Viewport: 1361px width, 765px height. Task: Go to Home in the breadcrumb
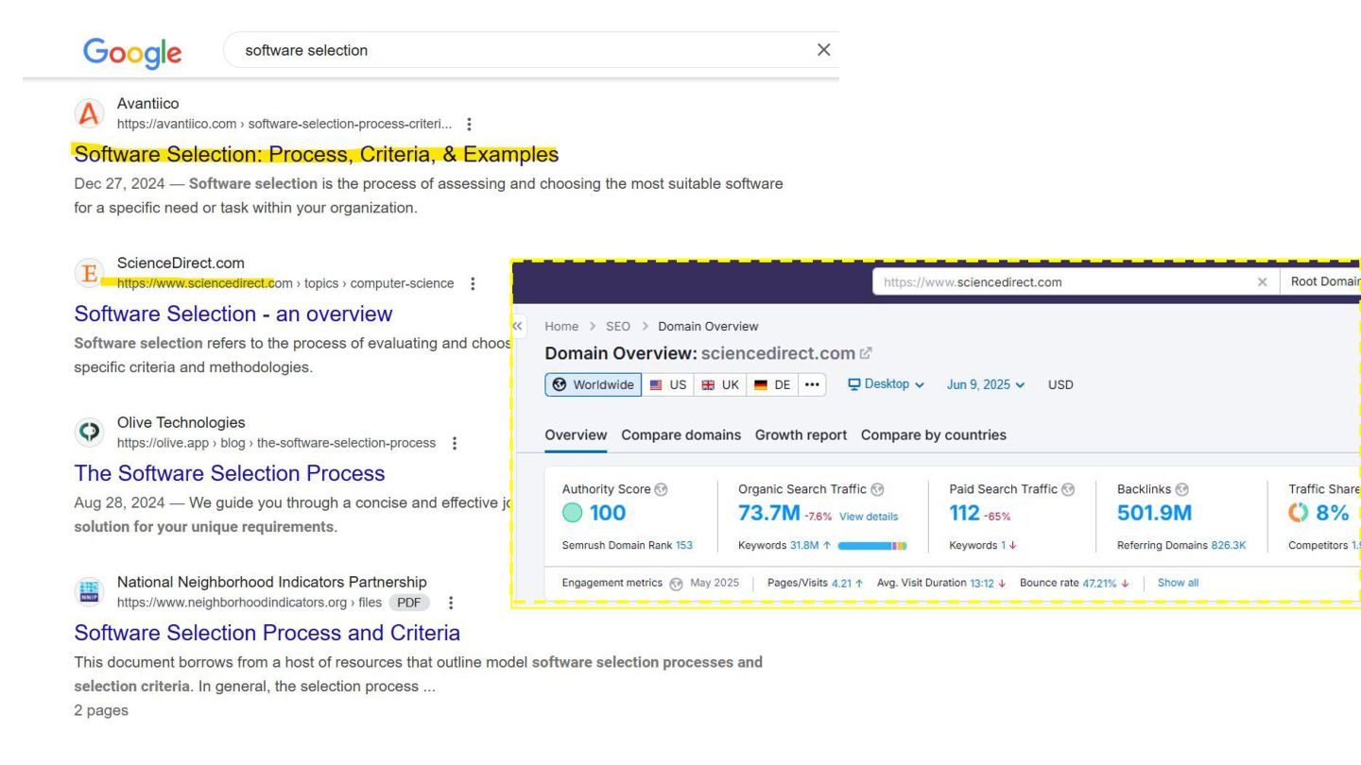(x=561, y=326)
